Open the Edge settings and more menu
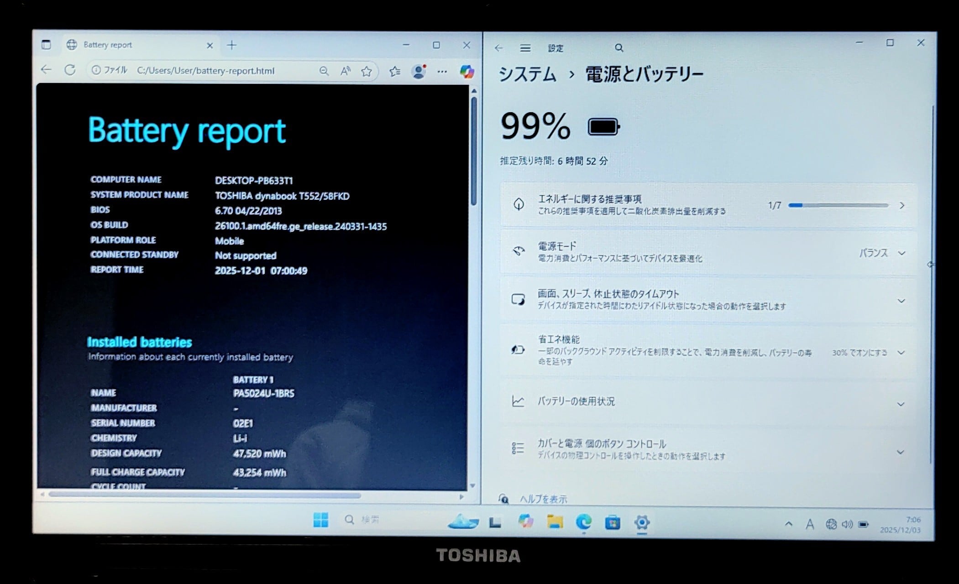 click(442, 71)
